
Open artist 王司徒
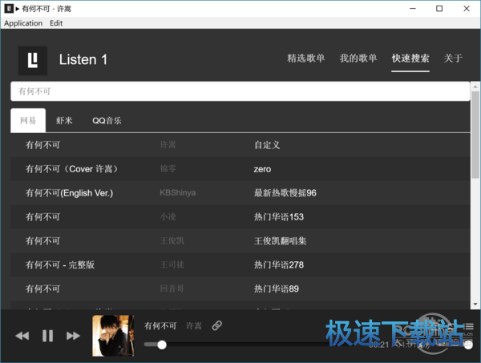click(x=172, y=264)
